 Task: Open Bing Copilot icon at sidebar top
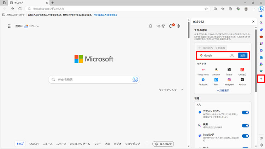coord(261,9)
